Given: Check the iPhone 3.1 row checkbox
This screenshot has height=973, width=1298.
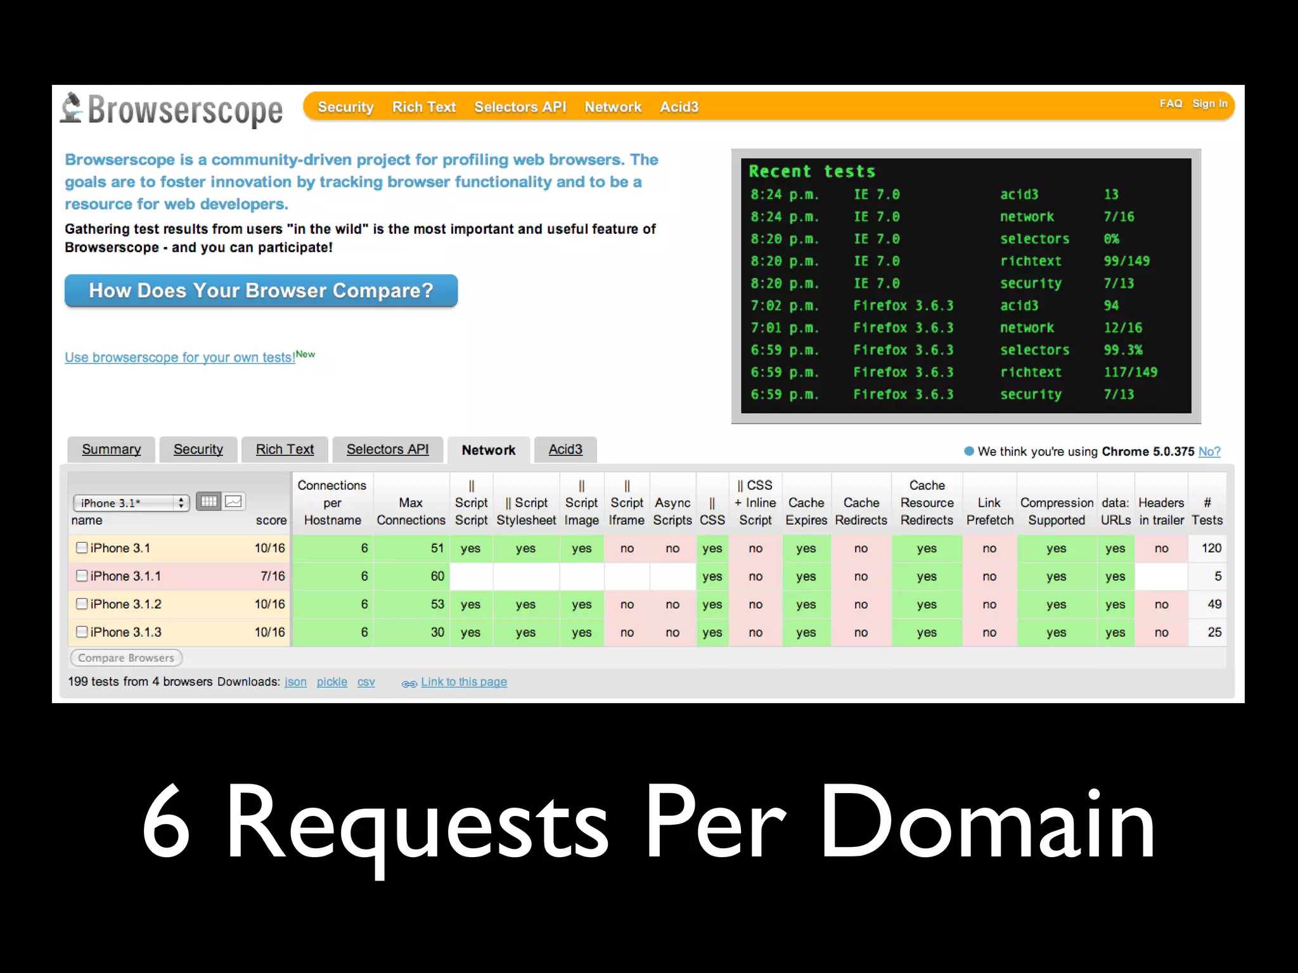Looking at the screenshot, I should click(82, 547).
